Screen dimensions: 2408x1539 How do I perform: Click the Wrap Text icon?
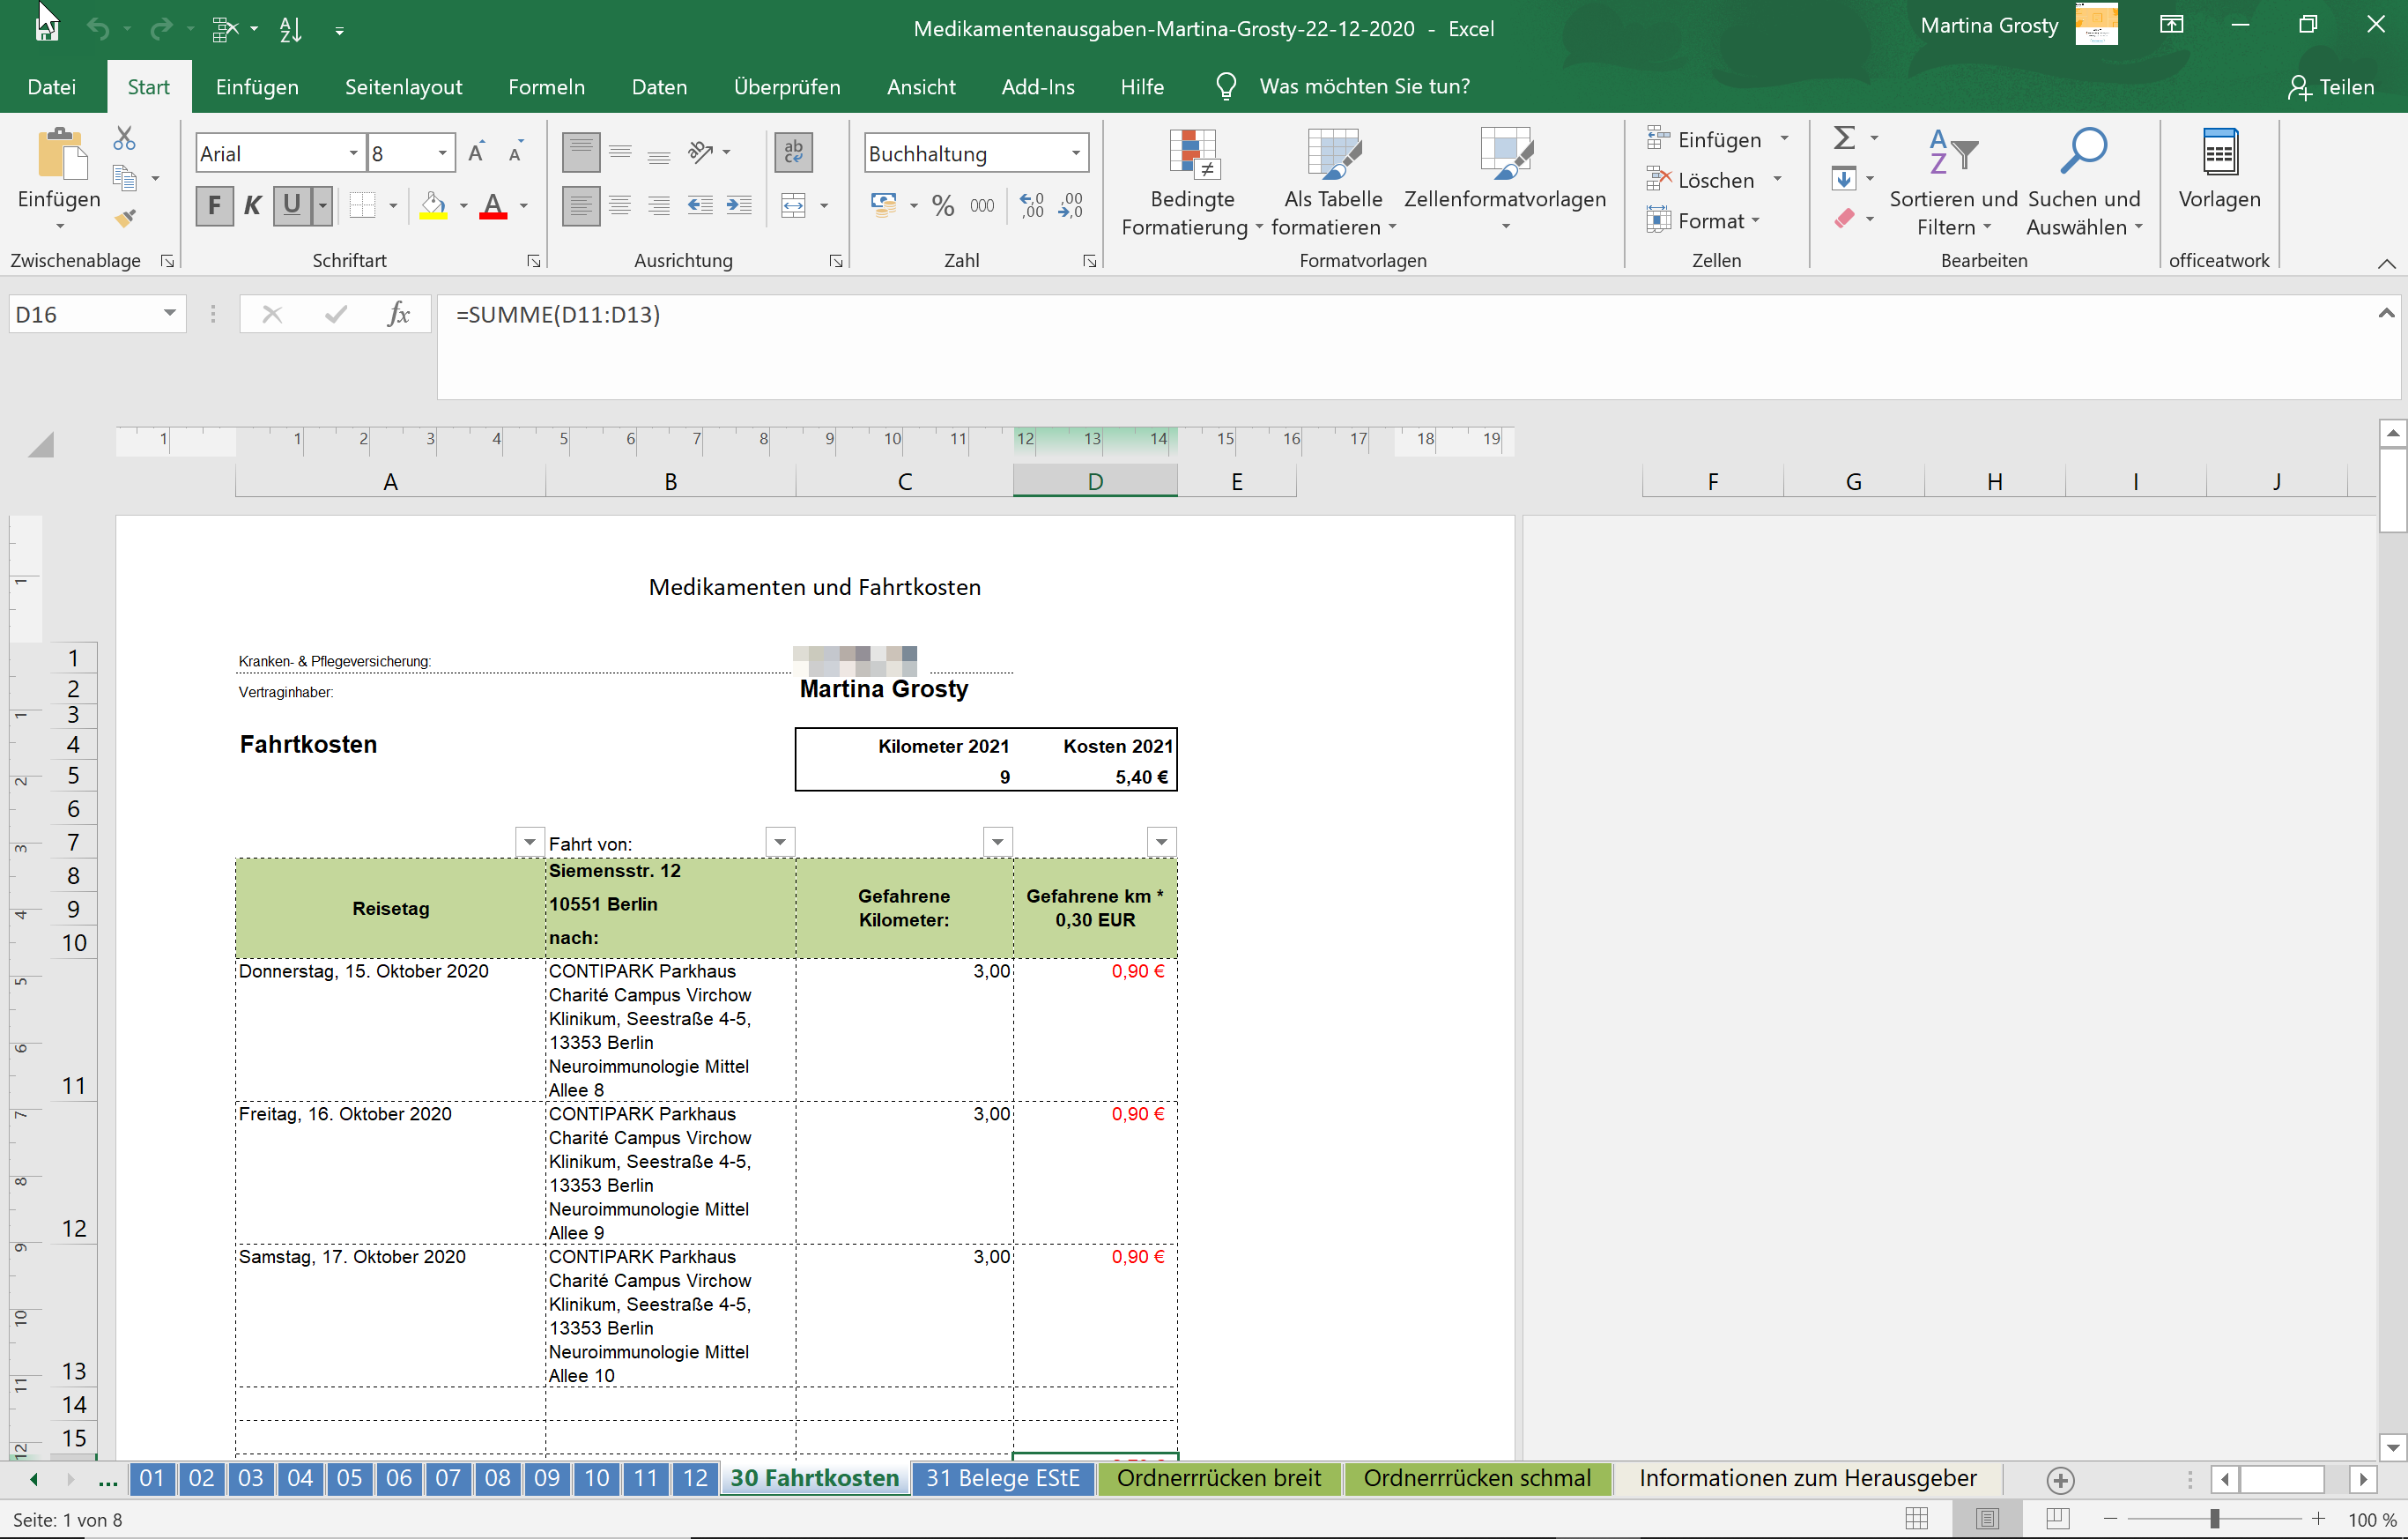[793, 152]
